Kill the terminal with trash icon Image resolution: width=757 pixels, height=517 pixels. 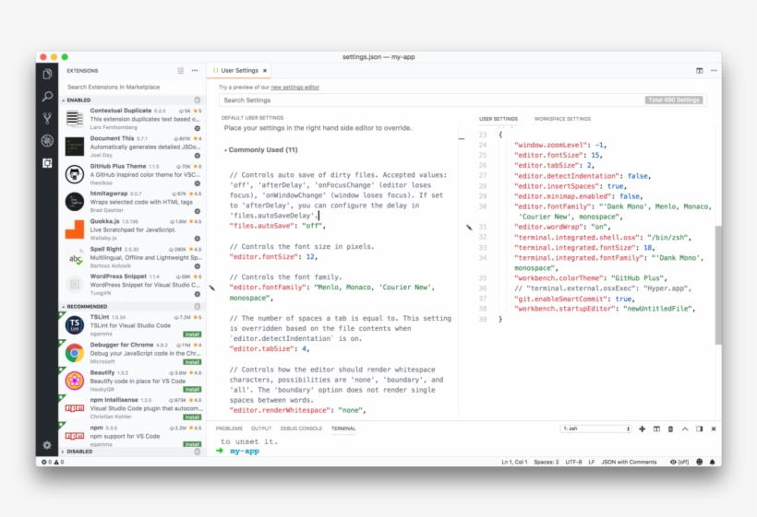click(670, 429)
